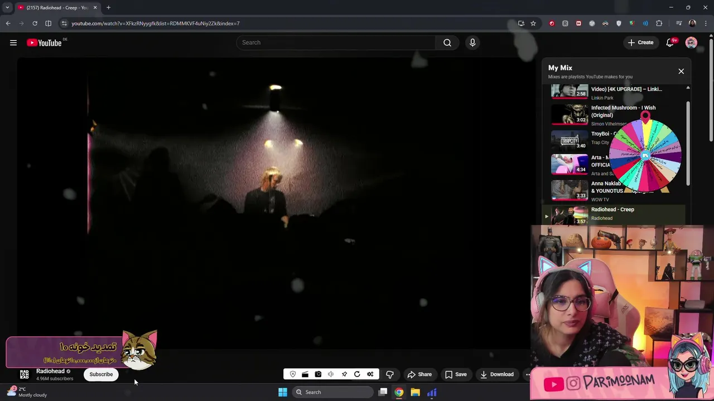714x401 pixels.
Task: Open the Chrome extensions puzzle icon
Action: click(659, 23)
